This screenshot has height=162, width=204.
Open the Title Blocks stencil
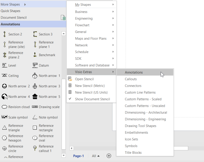(x=145, y=153)
